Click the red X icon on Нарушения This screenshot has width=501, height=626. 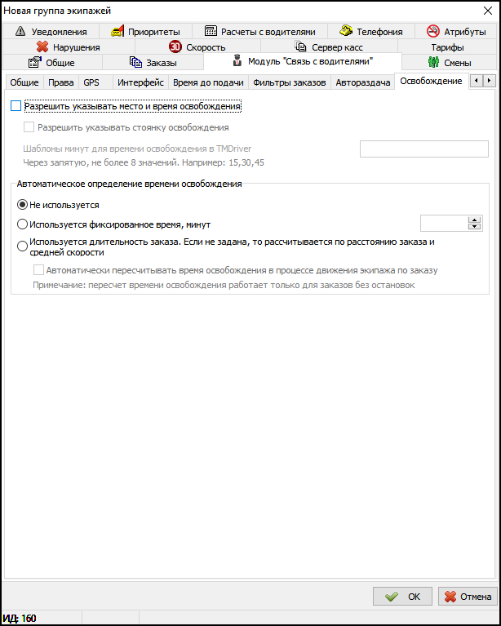pos(42,47)
